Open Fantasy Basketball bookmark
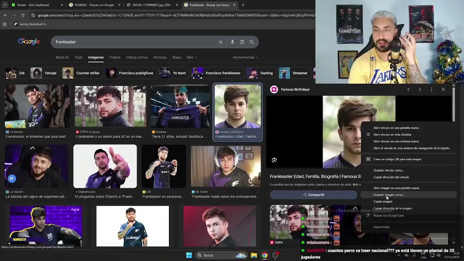This screenshot has width=464, height=261. 30,24
